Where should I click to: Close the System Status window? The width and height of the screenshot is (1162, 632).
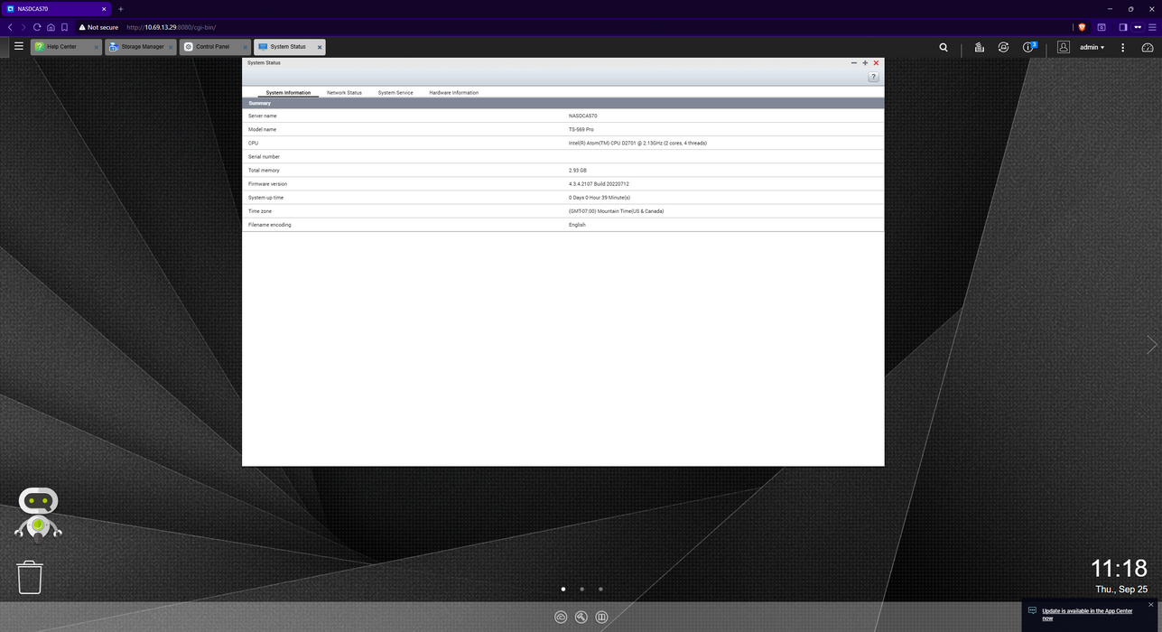tap(876, 63)
